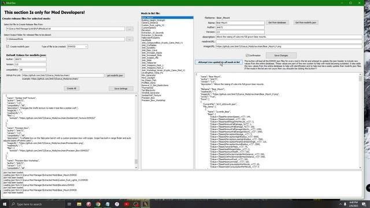
Task: Select Jimk_Craftables in the mods list
Action: coord(167,45)
